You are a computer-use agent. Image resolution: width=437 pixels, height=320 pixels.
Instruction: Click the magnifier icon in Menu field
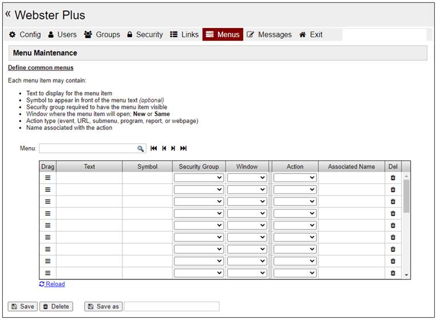(141, 148)
